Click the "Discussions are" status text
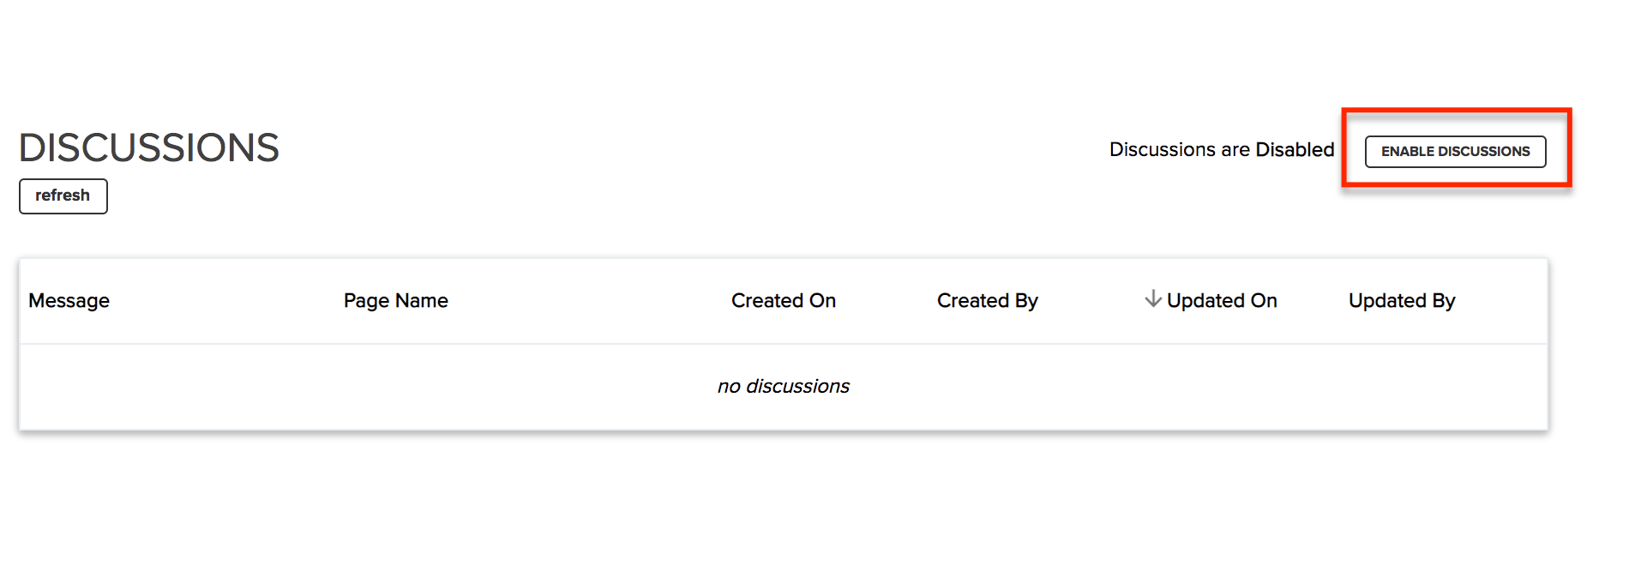Screen dimensions: 1629x578 [x=1179, y=150]
